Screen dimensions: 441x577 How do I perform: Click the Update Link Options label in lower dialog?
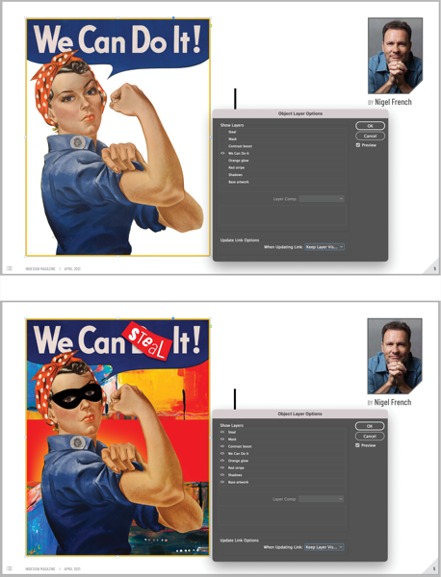click(240, 540)
